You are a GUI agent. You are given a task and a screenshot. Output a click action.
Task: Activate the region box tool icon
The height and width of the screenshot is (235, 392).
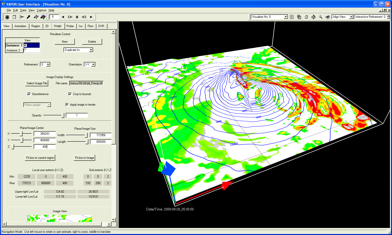[14, 17]
